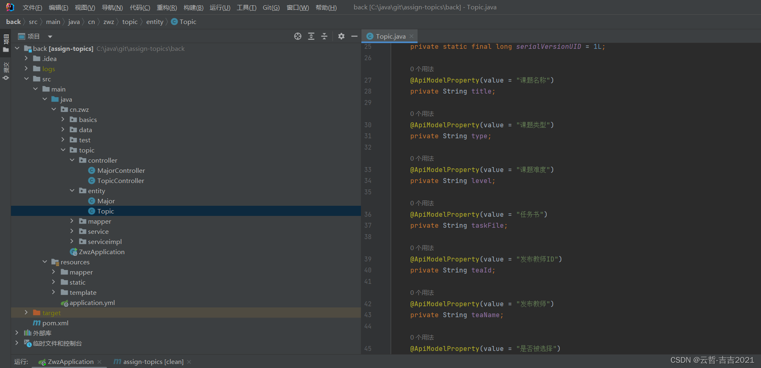
Task: Open the Git menu in the menu bar
Action: point(271,7)
